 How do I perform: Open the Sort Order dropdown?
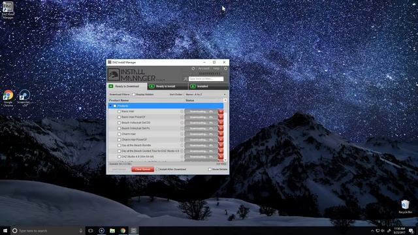(206, 94)
